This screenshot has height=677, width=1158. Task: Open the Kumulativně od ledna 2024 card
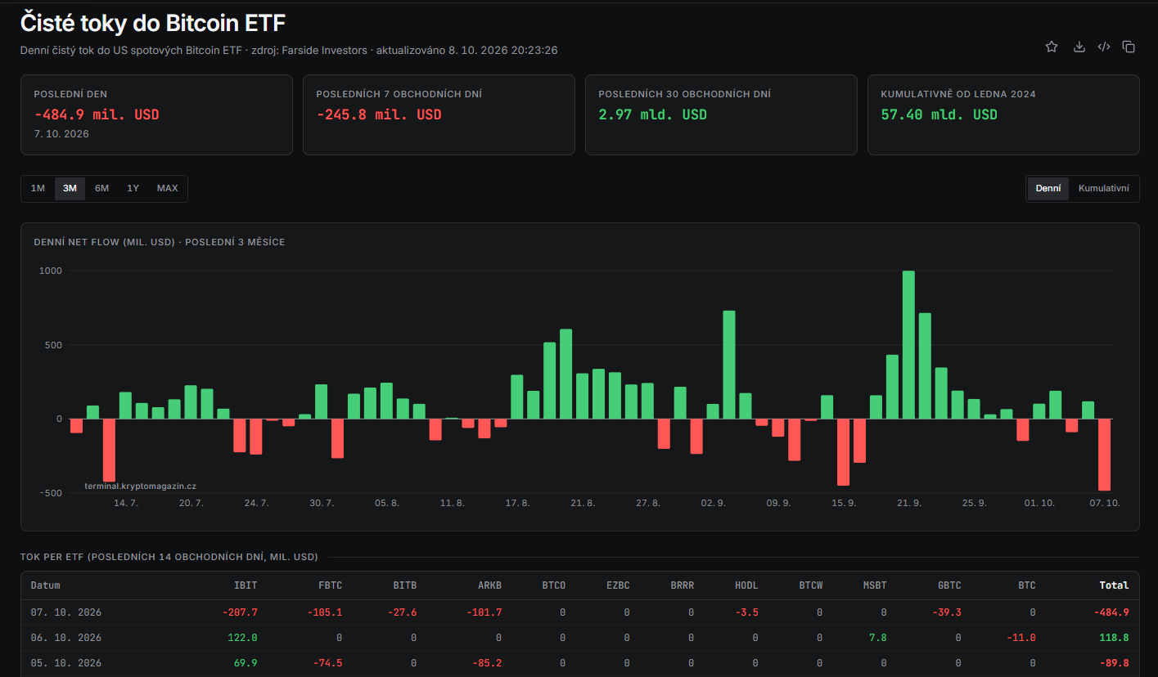click(x=1003, y=114)
